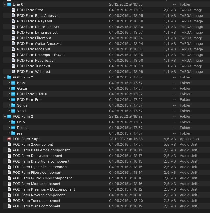Expand the Preset folder
Screen dimensions: 210x213
(9, 128)
